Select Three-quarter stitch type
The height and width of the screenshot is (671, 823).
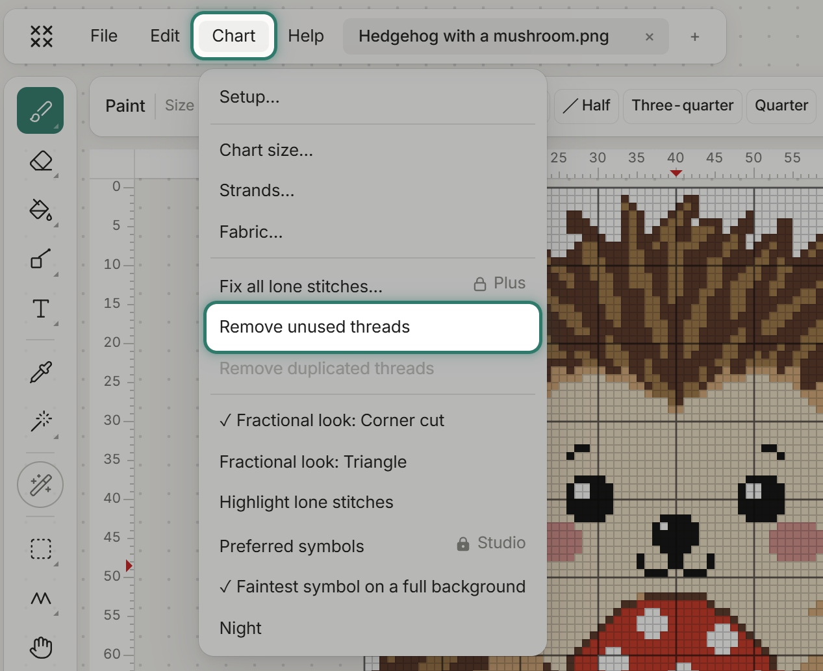coord(683,106)
